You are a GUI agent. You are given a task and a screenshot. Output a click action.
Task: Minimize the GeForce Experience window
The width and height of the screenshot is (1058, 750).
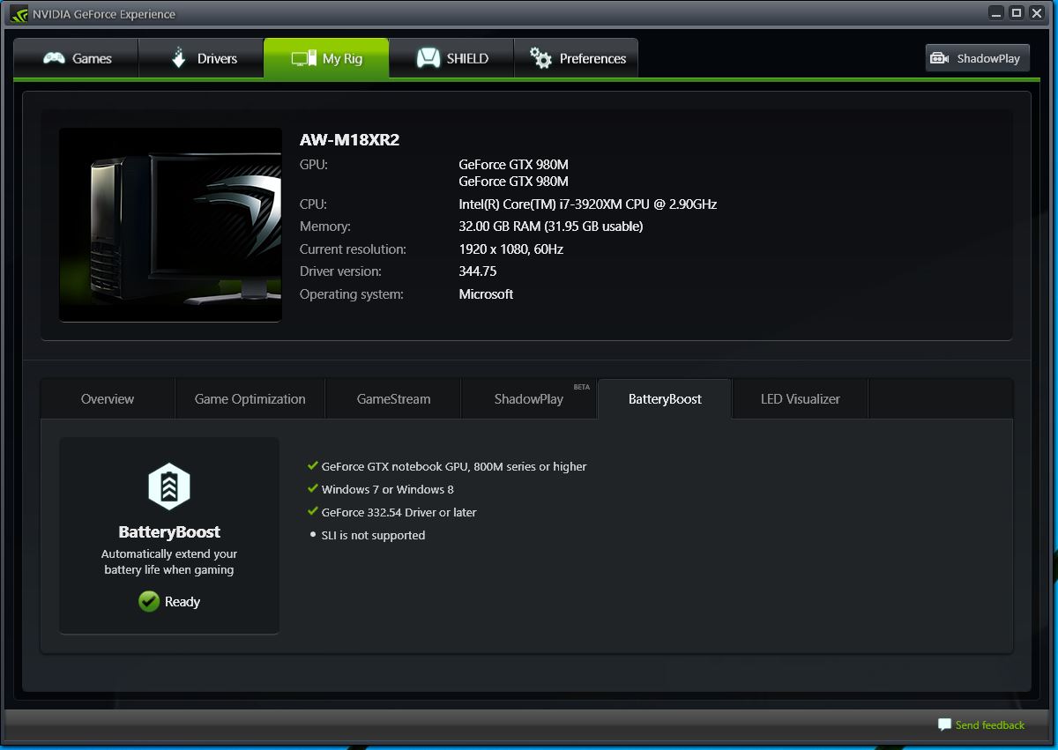[x=996, y=12]
